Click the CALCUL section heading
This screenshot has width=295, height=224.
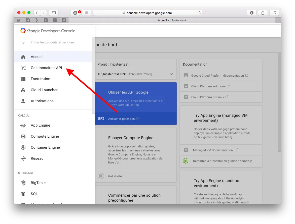coord(24,116)
